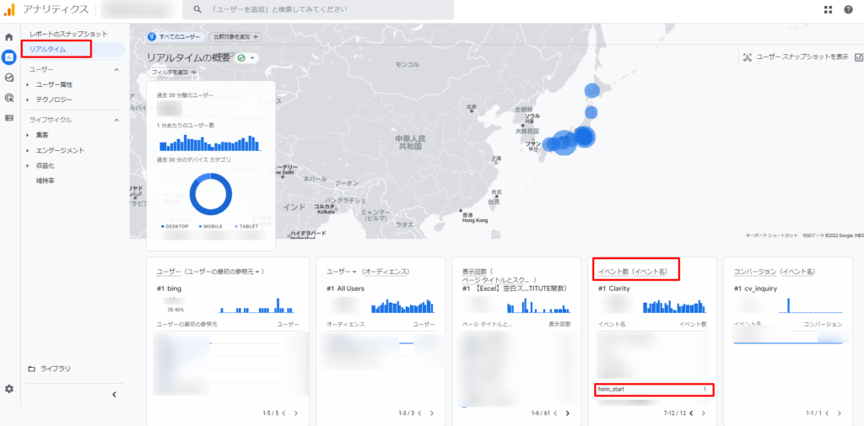Click #1 bing label
This screenshot has height=426, width=864.
coord(169,288)
